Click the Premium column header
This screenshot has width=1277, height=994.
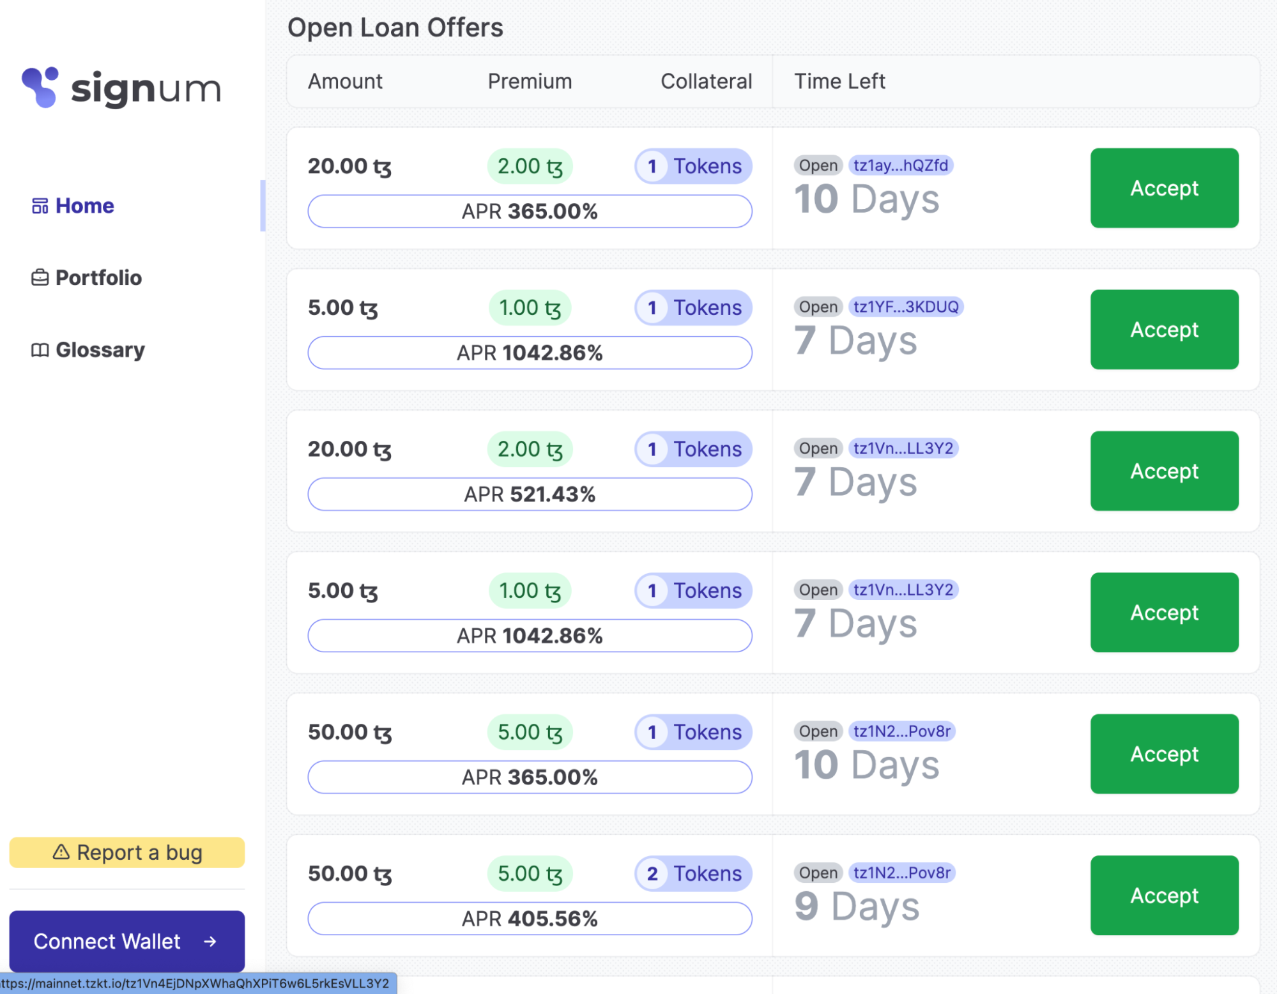(x=530, y=81)
